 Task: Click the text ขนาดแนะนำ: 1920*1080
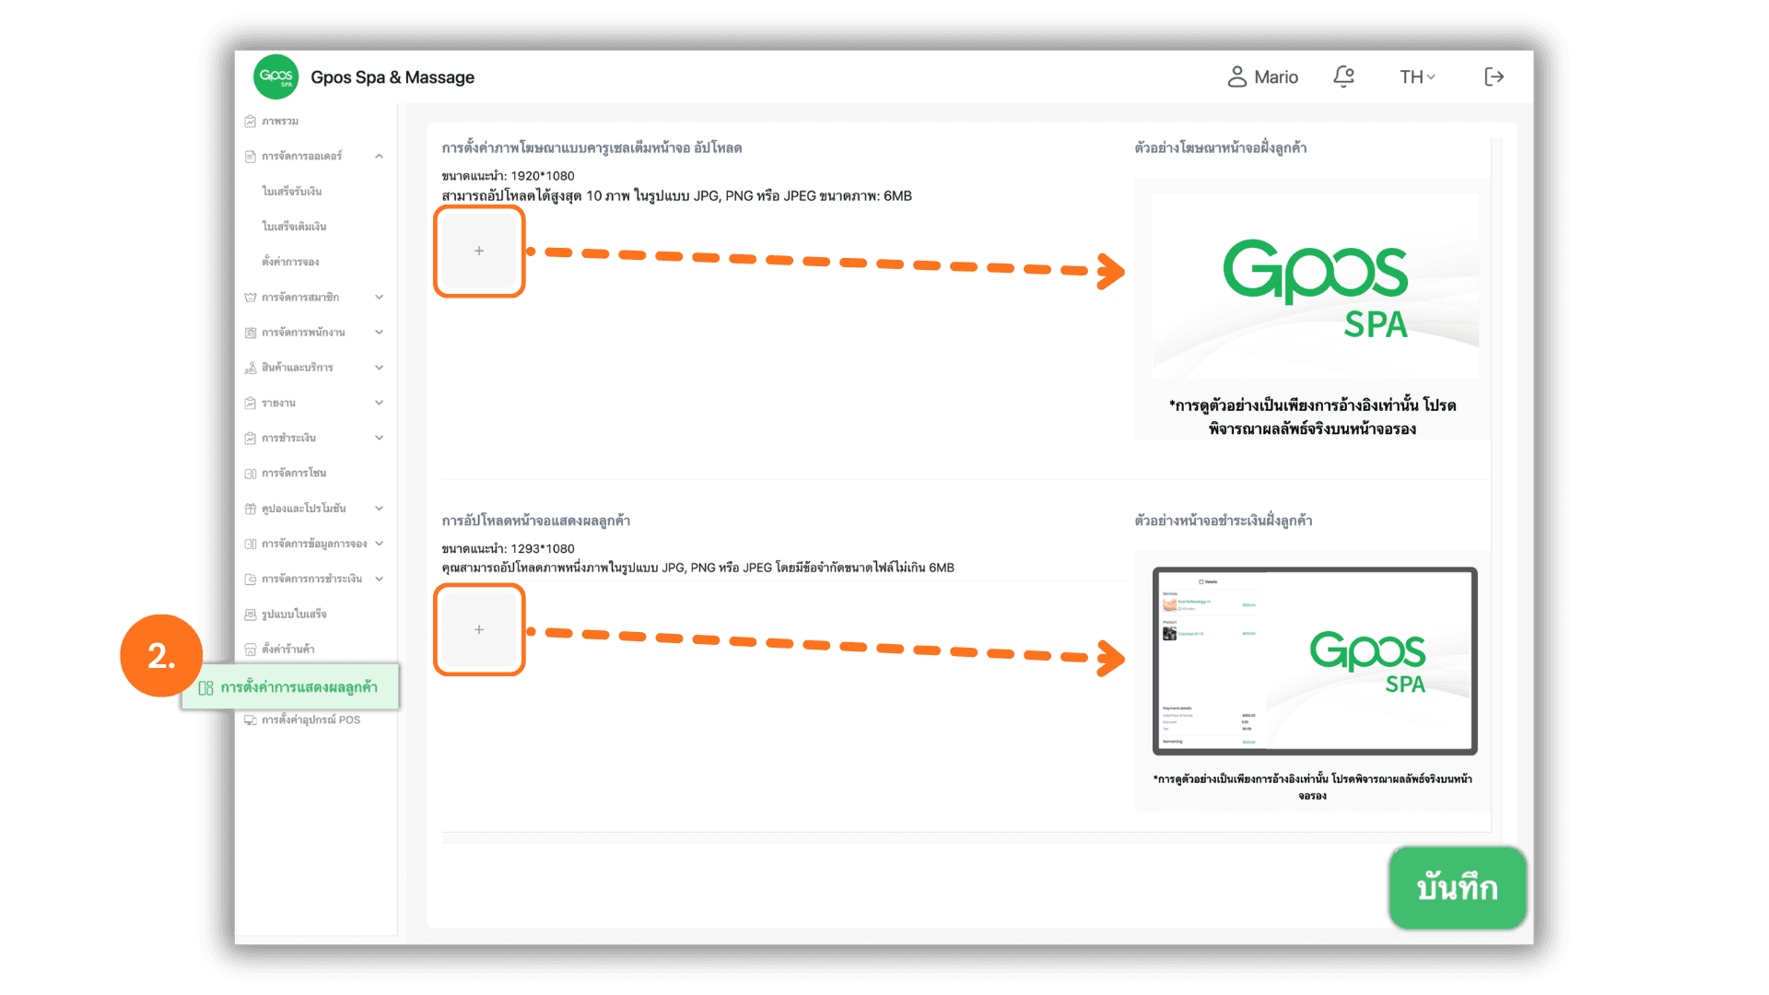[x=508, y=176]
